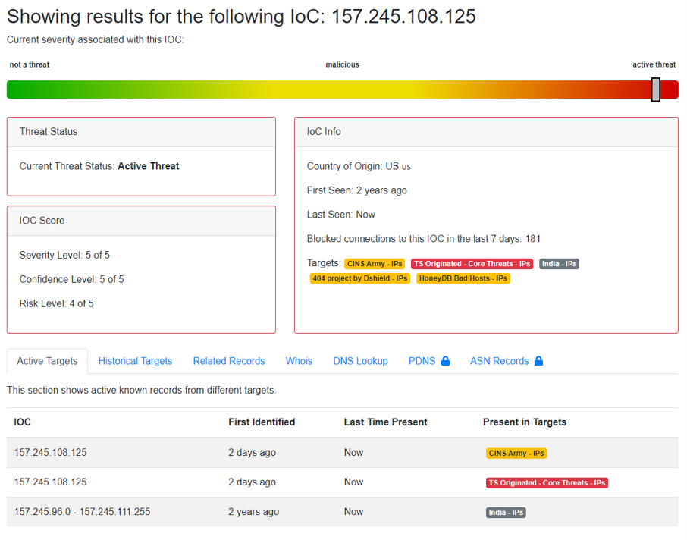Switch to the Related Records tab

pos(228,361)
